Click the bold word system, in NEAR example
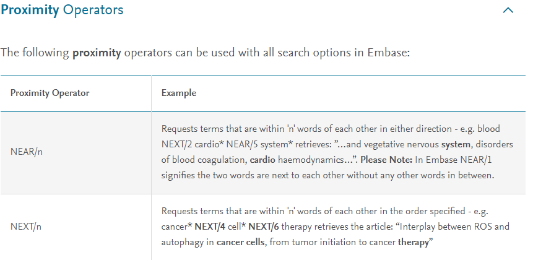The width and height of the screenshot is (533, 260). (456, 144)
